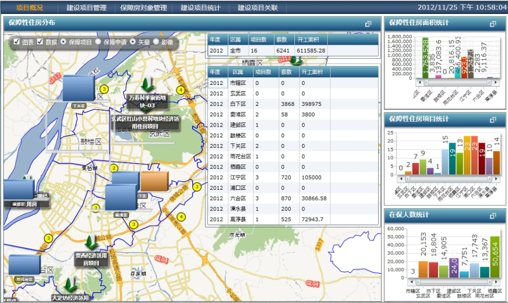Select the 保障项目 radio button
Image resolution: width=508 pixels, height=303 pixels.
63,42
